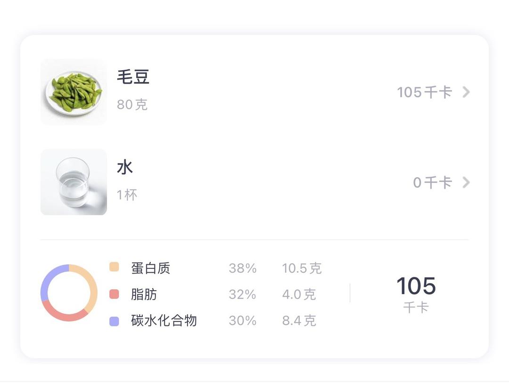509x390 pixels.
Task: Open details for 毛豆 via its chevron
Action: [466, 92]
